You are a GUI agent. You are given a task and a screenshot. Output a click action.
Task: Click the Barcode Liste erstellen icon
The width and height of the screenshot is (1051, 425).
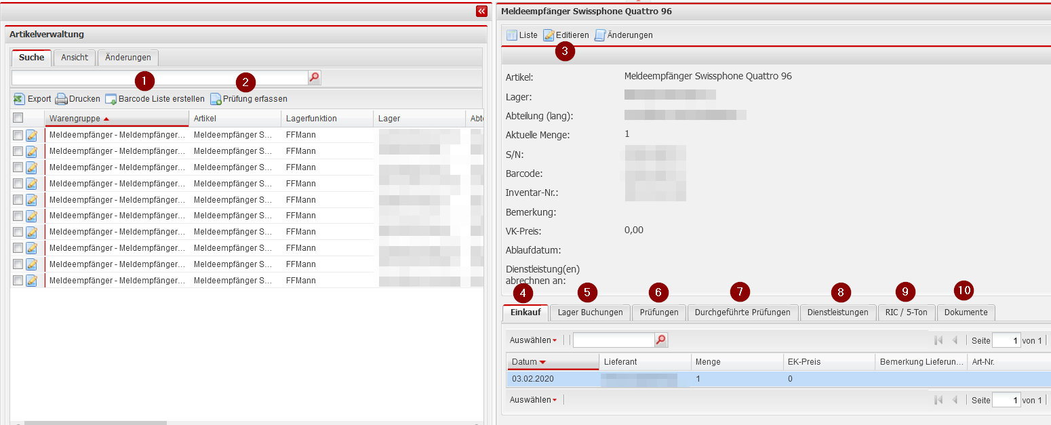[111, 99]
